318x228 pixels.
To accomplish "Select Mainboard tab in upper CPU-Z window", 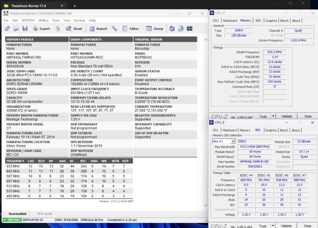I will (230, 21).
